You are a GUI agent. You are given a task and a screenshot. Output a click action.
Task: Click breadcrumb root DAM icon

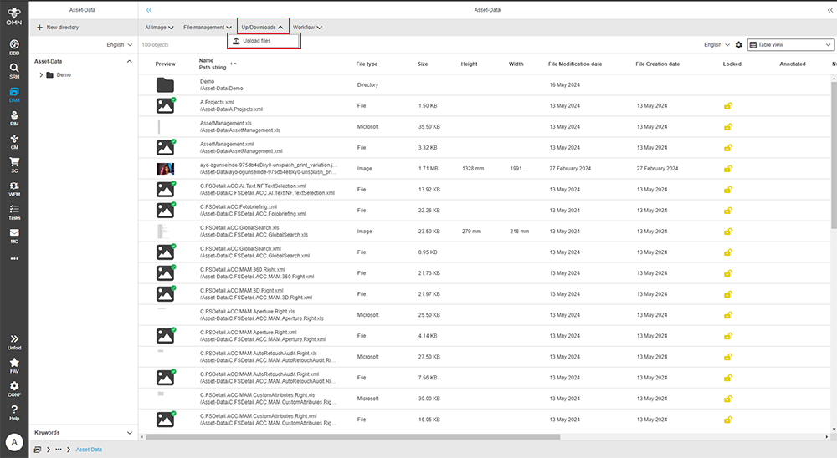click(38, 450)
